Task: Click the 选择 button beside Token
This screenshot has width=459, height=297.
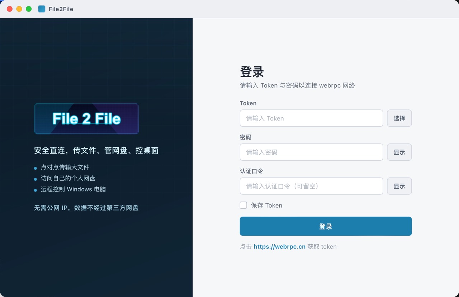Action: 399,118
